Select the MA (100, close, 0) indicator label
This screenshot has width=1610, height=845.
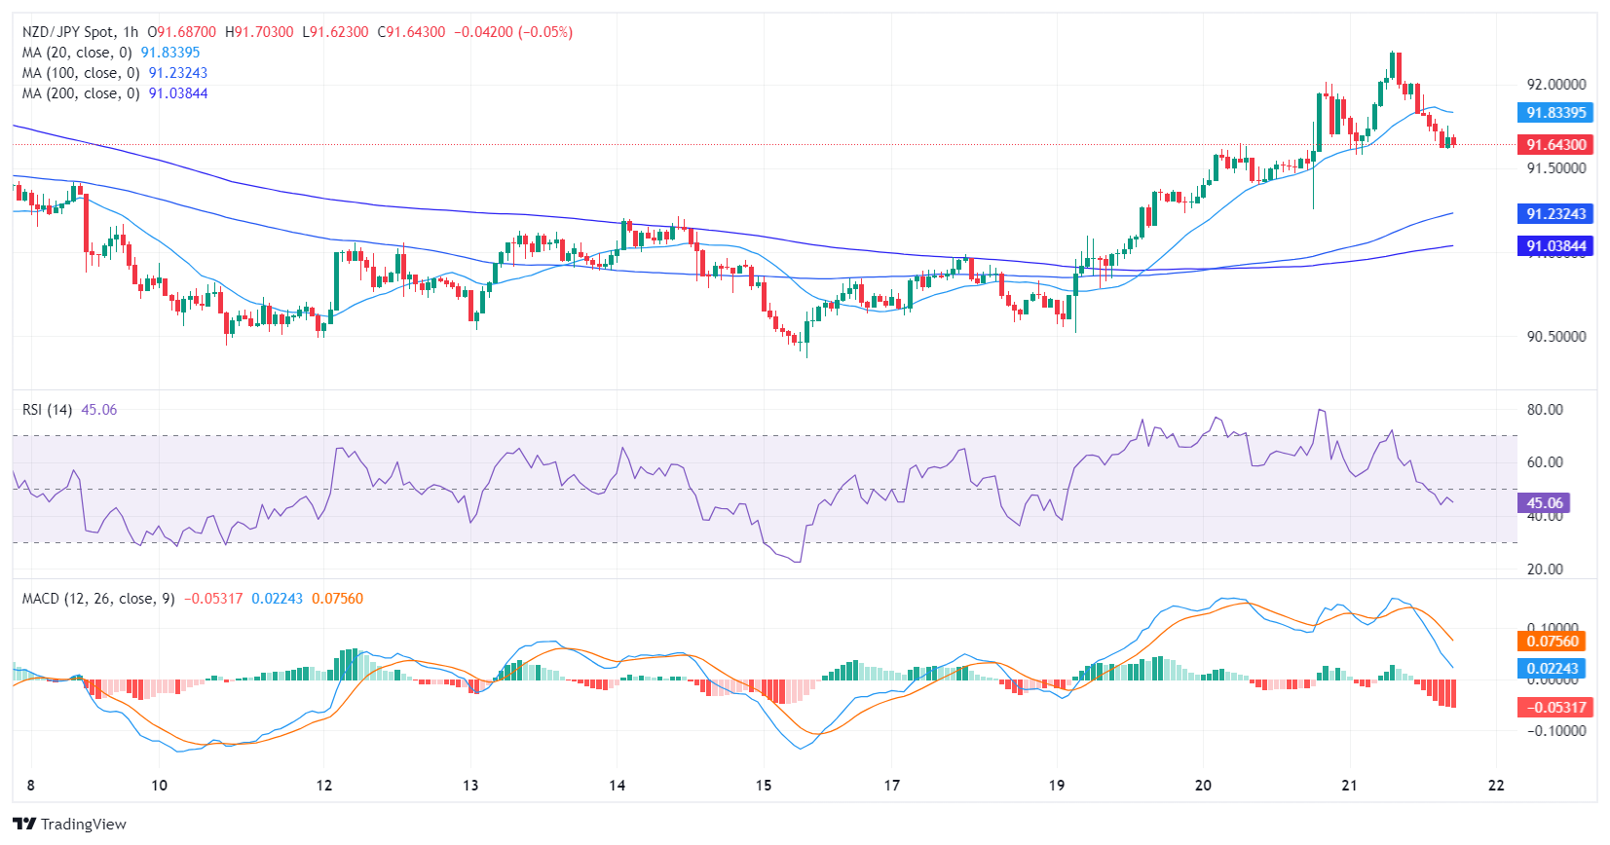80,73
